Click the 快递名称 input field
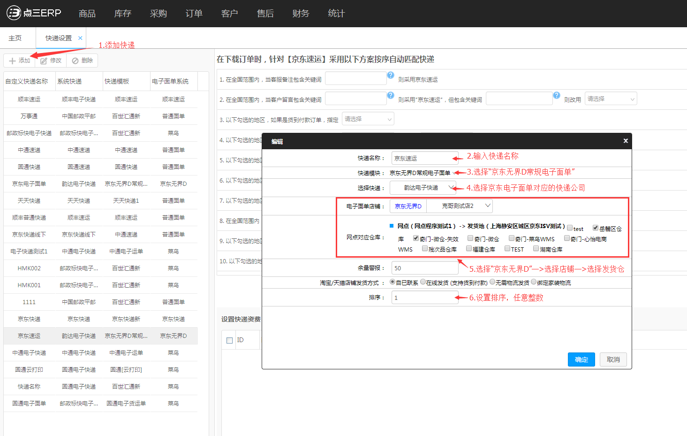The width and height of the screenshot is (687, 436). pos(425,158)
